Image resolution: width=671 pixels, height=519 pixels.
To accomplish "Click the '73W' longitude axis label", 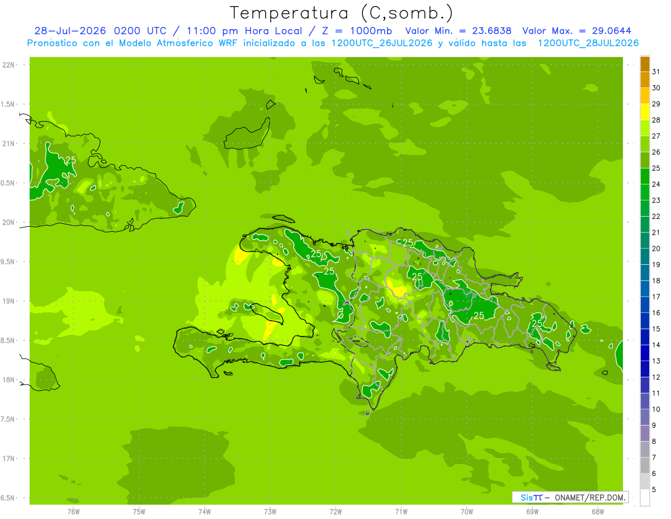I will coord(270,512).
